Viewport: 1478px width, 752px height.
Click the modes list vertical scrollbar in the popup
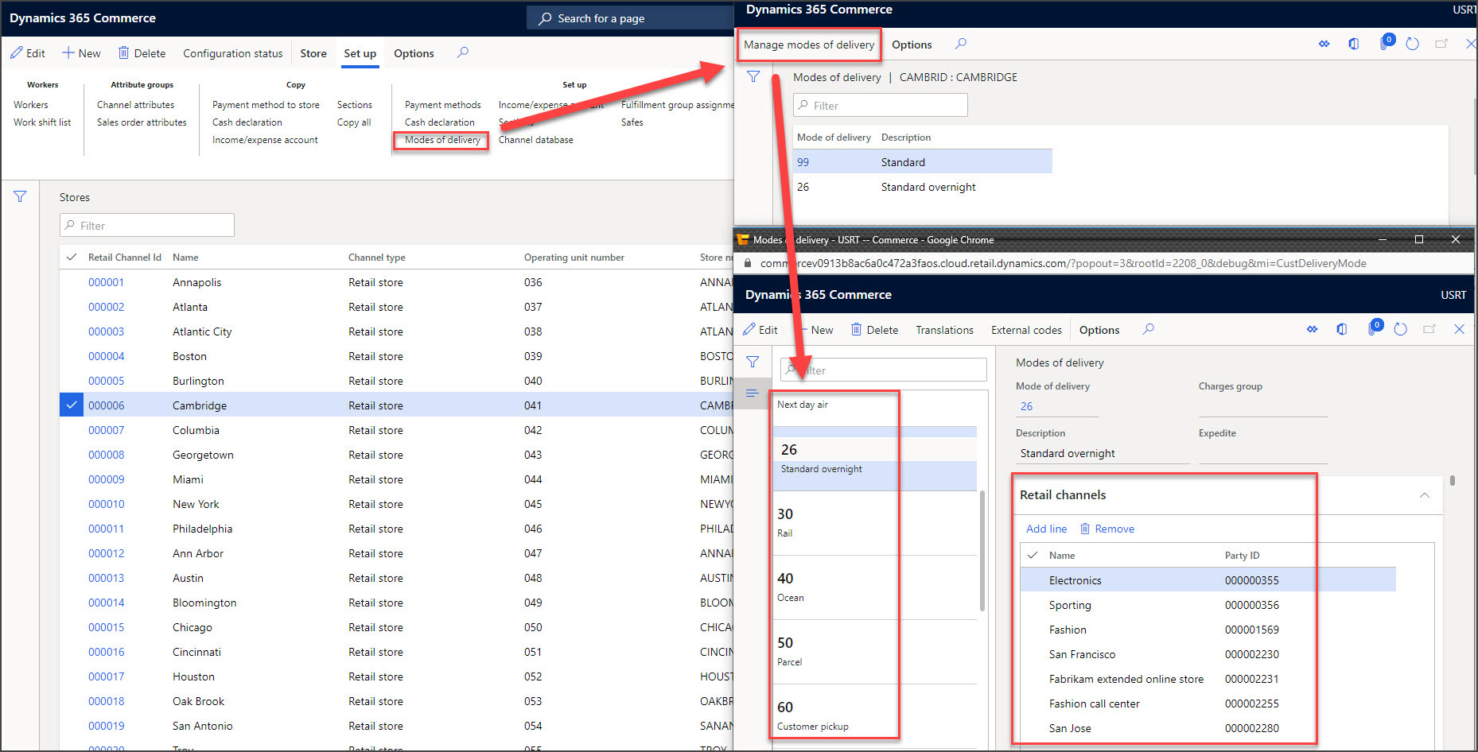[x=982, y=550]
